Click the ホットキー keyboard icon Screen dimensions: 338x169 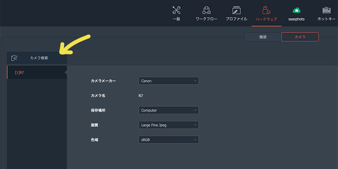point(327,10)
